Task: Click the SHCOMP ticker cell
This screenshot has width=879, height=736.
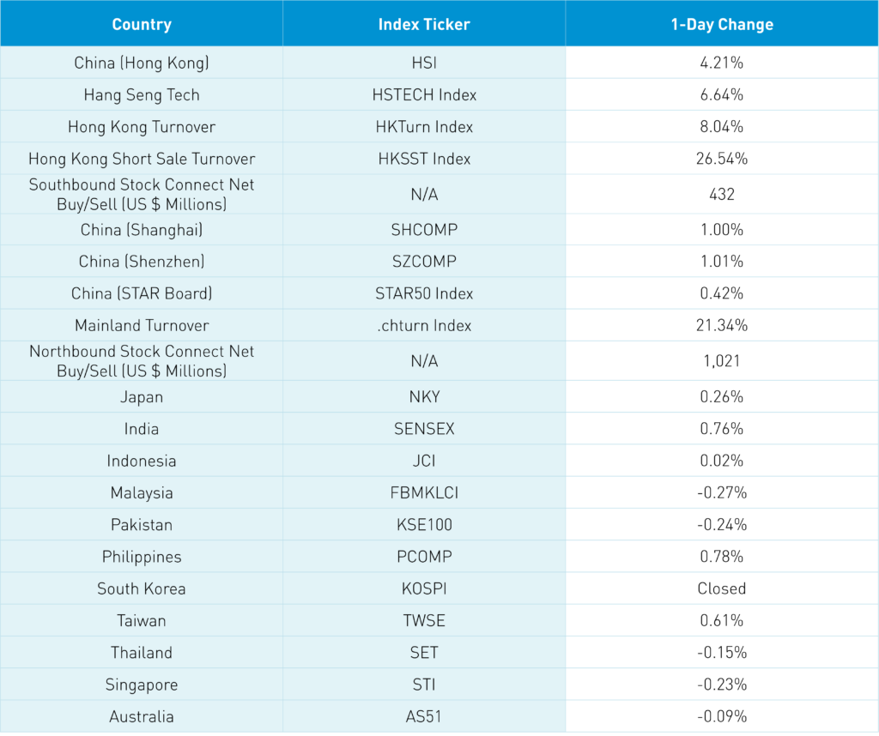Action: (x=424, y=230)
